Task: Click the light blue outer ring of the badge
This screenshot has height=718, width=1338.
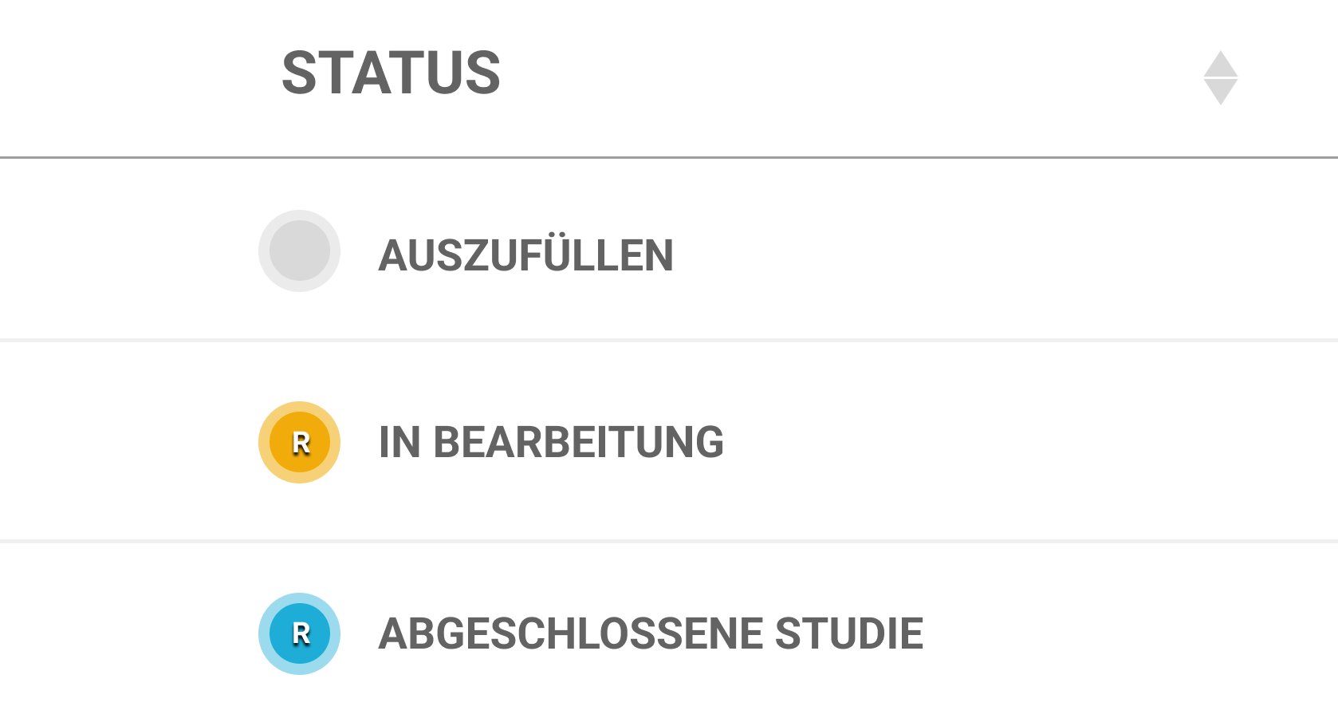Action: (x=265, y=634)
